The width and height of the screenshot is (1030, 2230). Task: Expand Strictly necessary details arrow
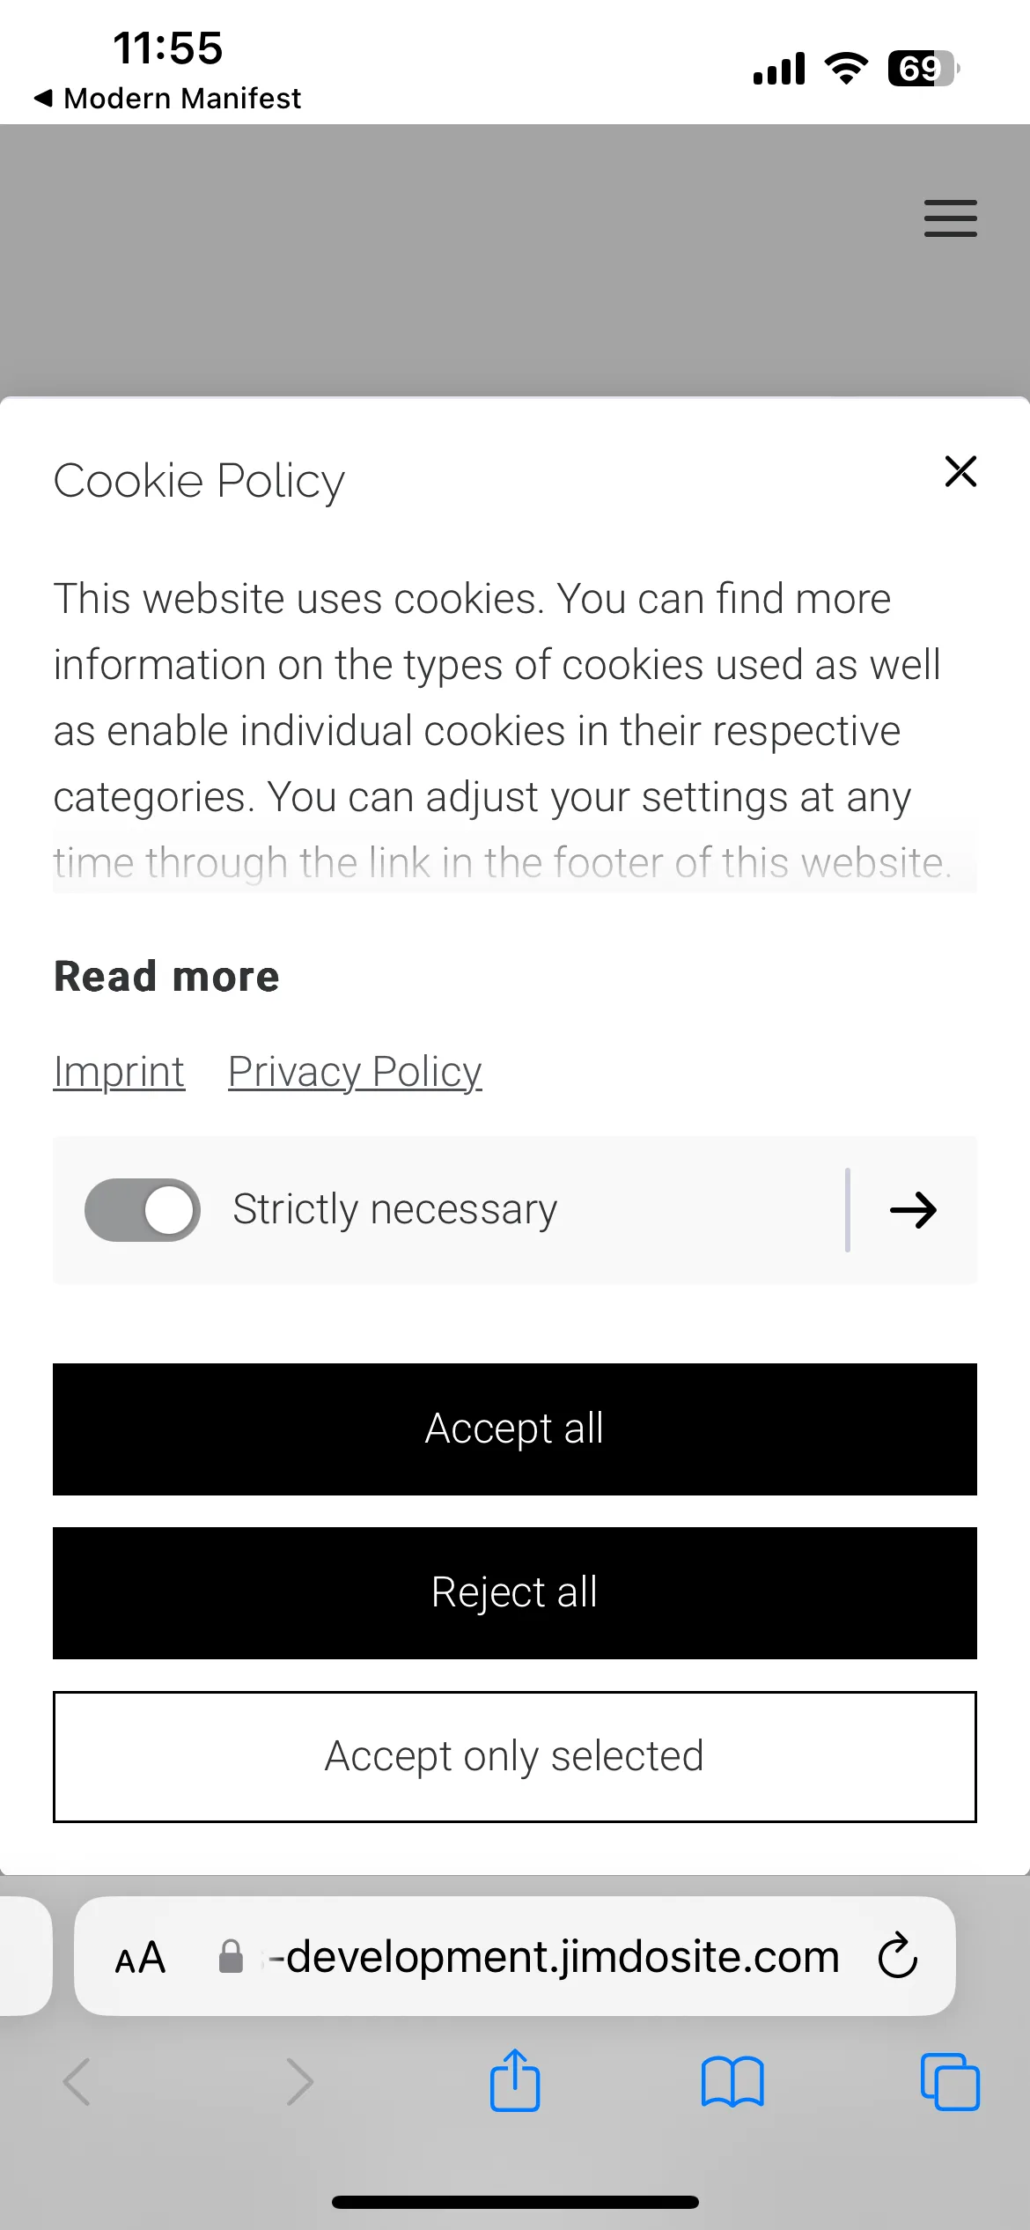tap(913, 1210)
